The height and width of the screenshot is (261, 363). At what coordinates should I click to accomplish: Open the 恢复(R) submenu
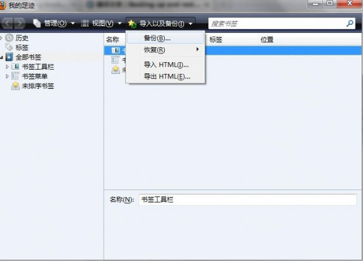pos(165,50)
